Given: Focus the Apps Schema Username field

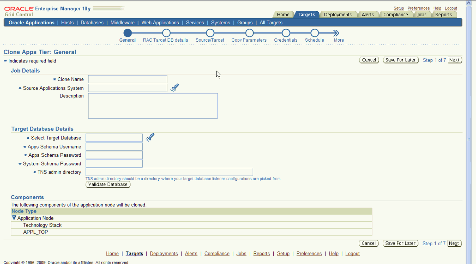Looking at the screenshot, I should (114, 146).
